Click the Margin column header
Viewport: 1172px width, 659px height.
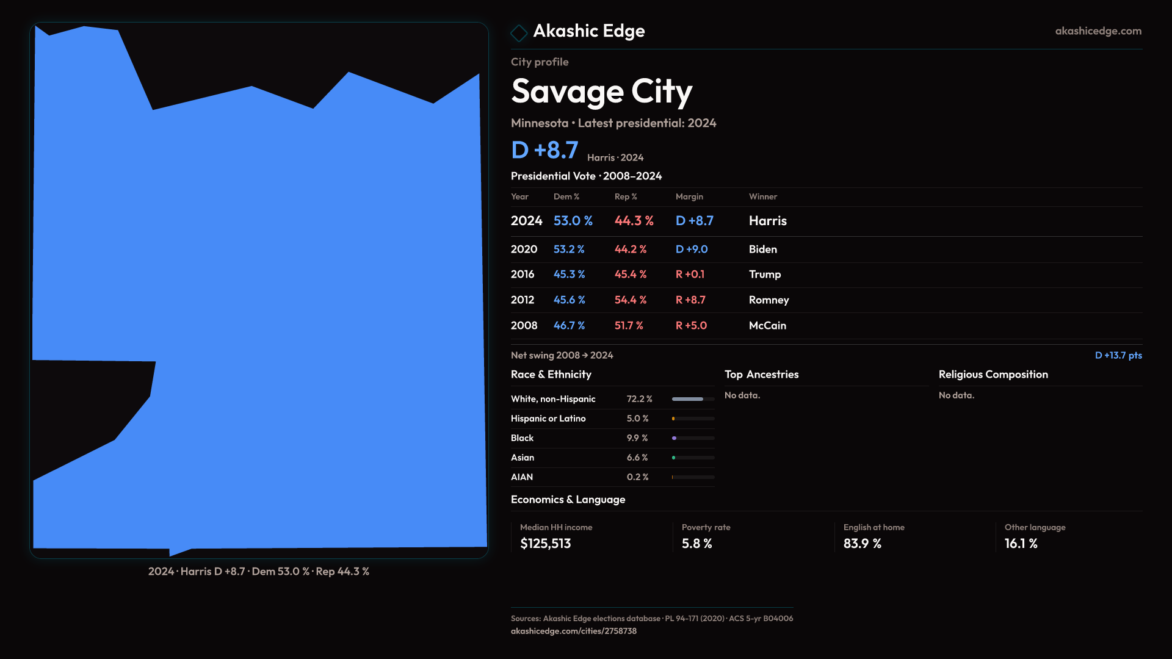tap(689, 196)
